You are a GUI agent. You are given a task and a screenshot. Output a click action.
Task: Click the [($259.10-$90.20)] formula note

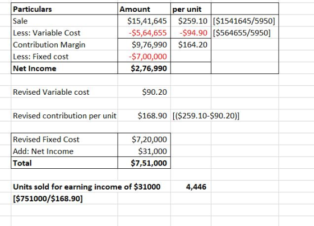(206, 116)
